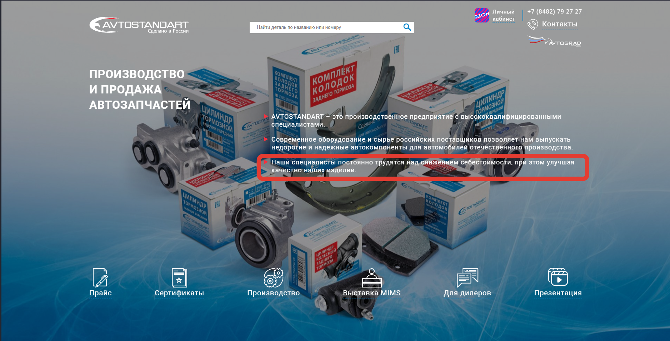Open the Выставка MIMS text link

[372, 293]
